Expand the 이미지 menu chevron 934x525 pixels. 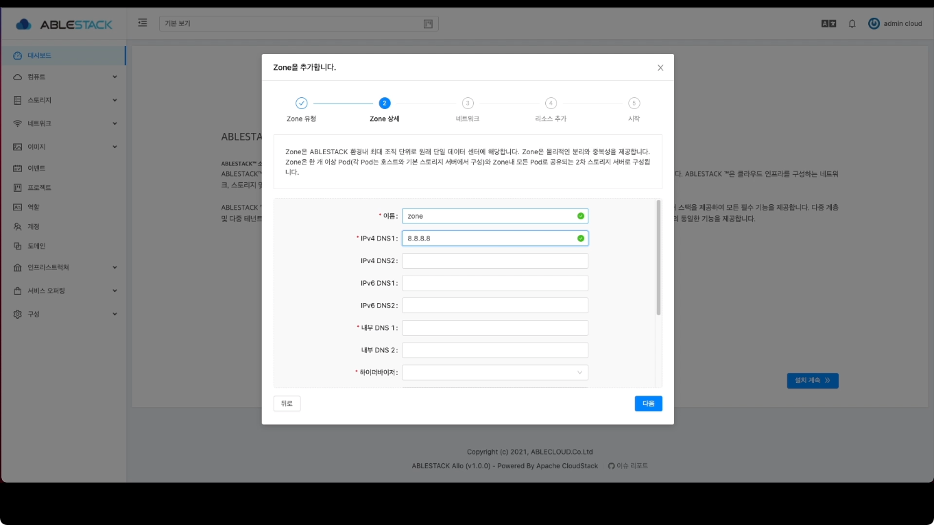(x=115, y=147)
